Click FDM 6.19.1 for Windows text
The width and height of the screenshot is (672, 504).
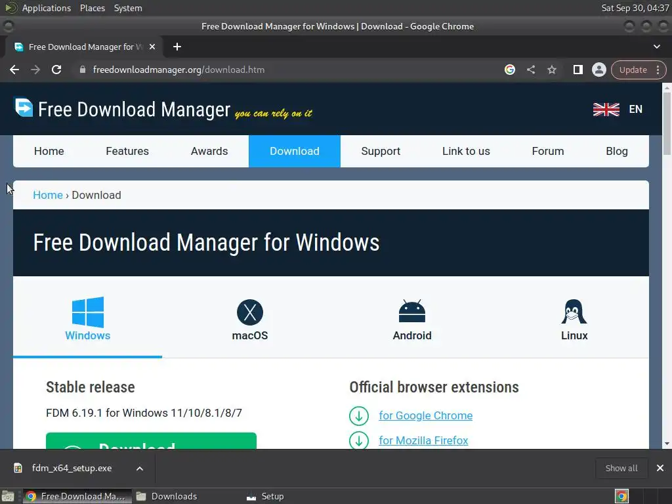[144, 413]
